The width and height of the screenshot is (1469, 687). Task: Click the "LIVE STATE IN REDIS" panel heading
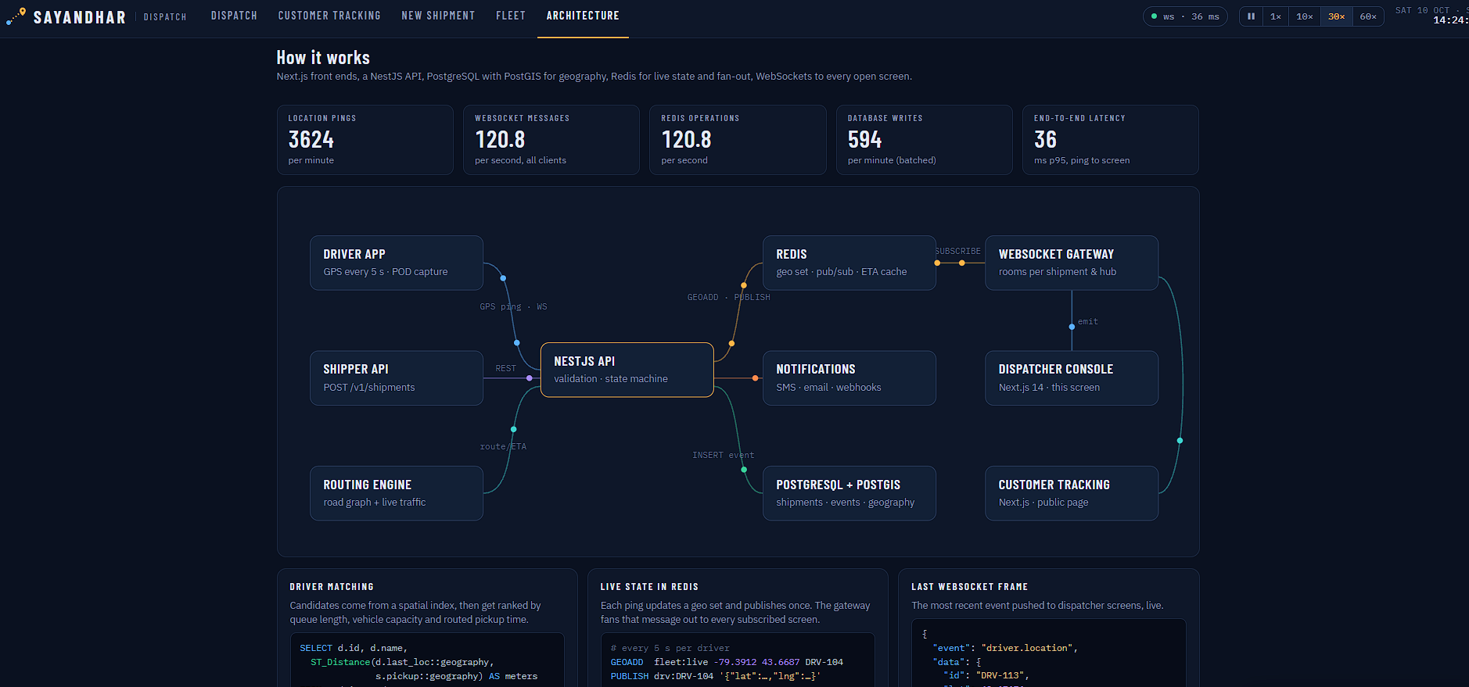(649, 587)
